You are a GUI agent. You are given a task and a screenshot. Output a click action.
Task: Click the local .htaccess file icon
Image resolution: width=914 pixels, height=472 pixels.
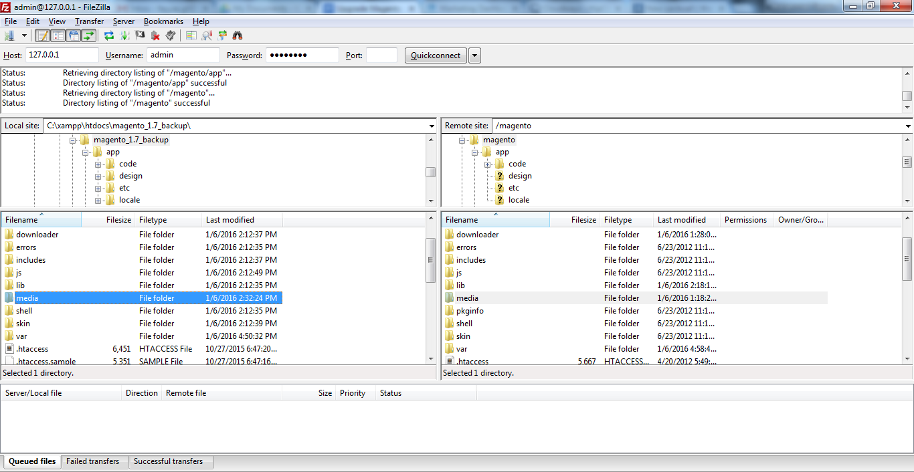[x=9, y=349]
